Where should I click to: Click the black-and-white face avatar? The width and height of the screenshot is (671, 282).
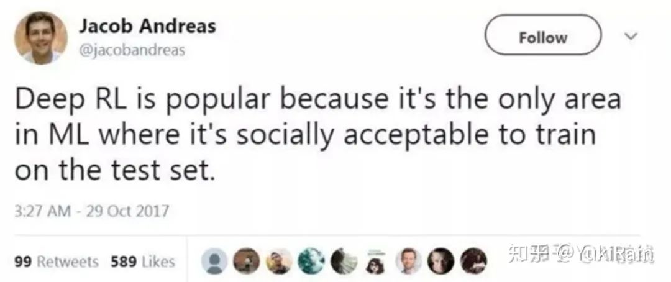click(x=440, y=262)
